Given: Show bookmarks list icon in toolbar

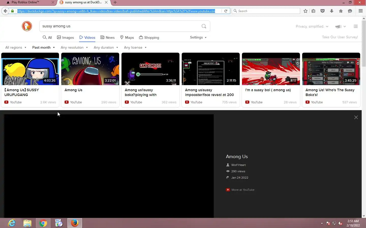Looking at the screenshot, I should pyautogui.click(x=313, y=11).
